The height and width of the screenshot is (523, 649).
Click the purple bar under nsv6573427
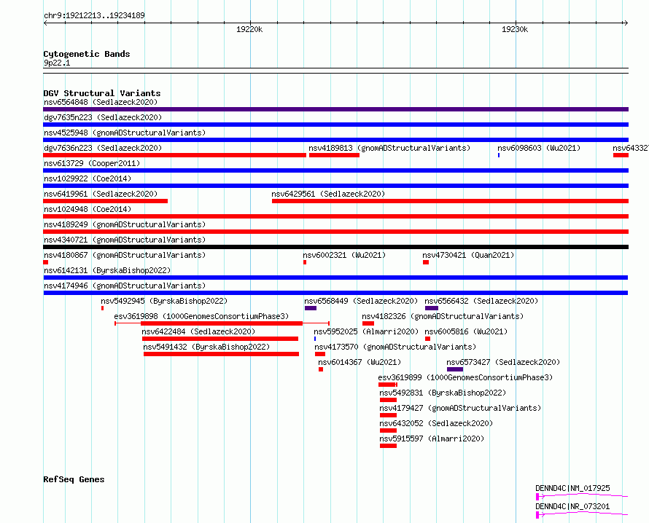(455, 369)
